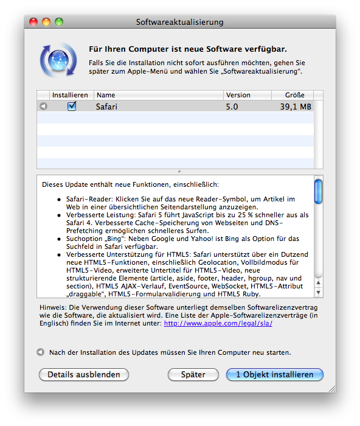
Task: Click the scroll up arrow in description
Action: click(x=319, y=282)
